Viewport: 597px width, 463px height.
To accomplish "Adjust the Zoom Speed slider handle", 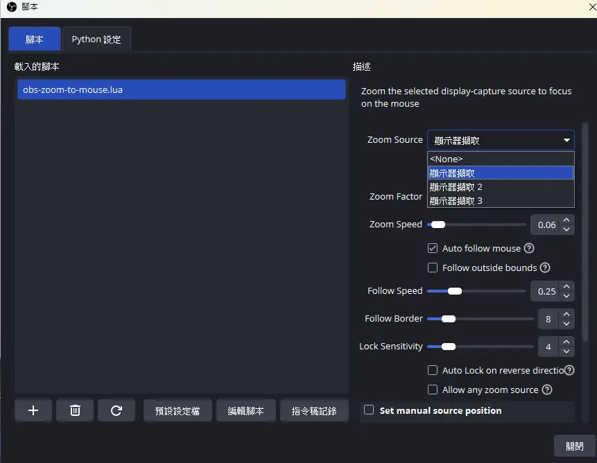I will tap(438, 225).
